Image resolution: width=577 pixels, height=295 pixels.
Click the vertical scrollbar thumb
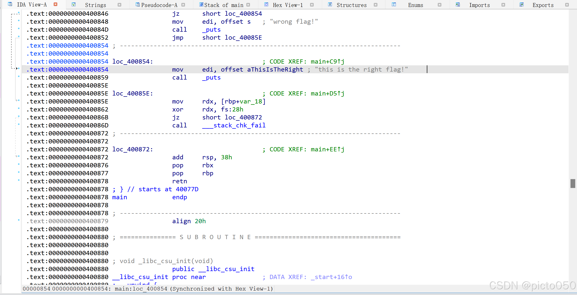(573, 184)
